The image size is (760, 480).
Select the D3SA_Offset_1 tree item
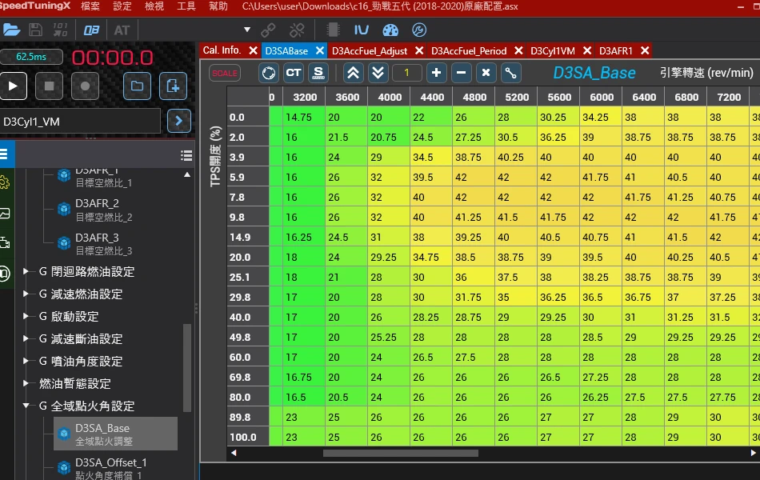[x=111, y=468]
